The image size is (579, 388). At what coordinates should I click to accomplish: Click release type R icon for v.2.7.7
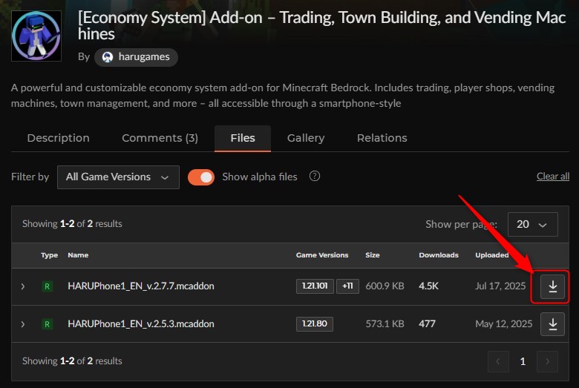point(48,286)
